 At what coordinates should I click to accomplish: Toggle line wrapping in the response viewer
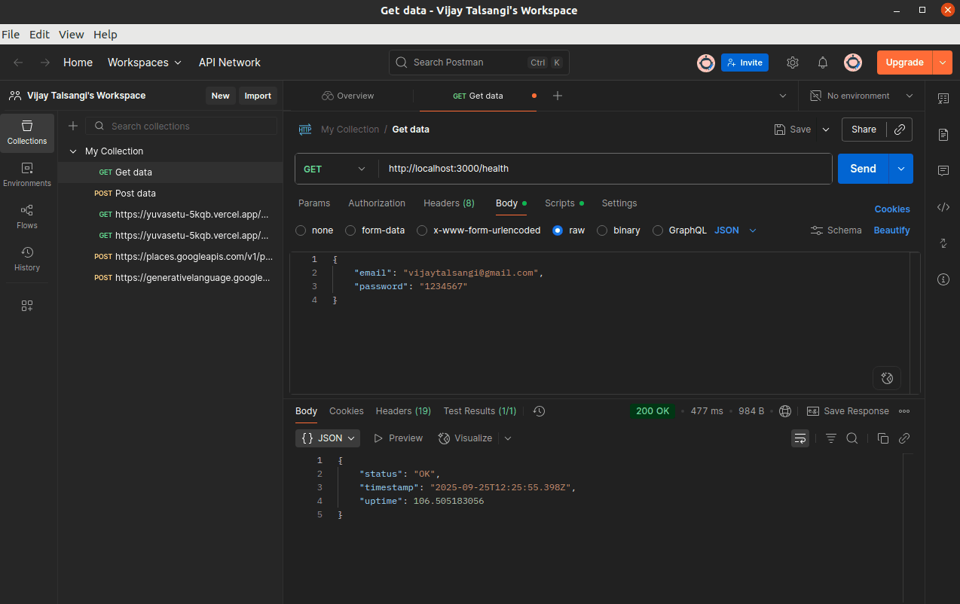click(800, 438)
